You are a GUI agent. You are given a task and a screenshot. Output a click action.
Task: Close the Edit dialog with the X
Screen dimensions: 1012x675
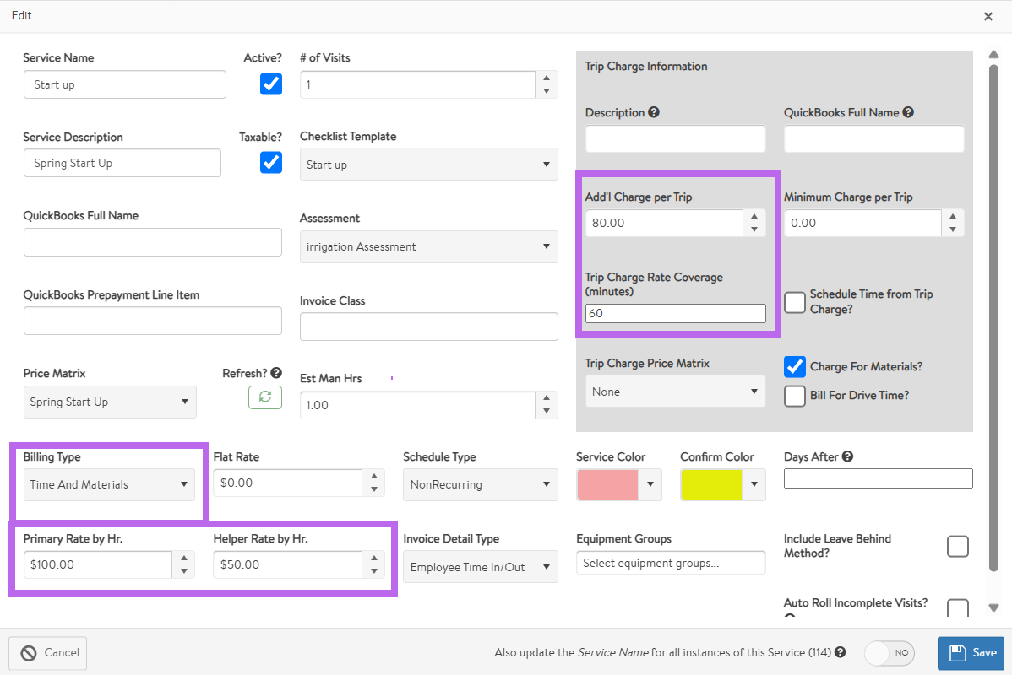(x=988, y=16)
